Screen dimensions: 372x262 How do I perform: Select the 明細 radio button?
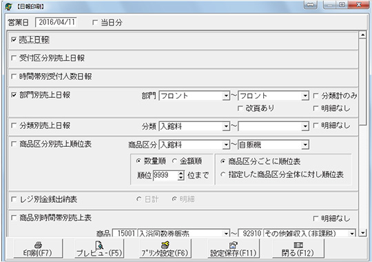(174, 199)
